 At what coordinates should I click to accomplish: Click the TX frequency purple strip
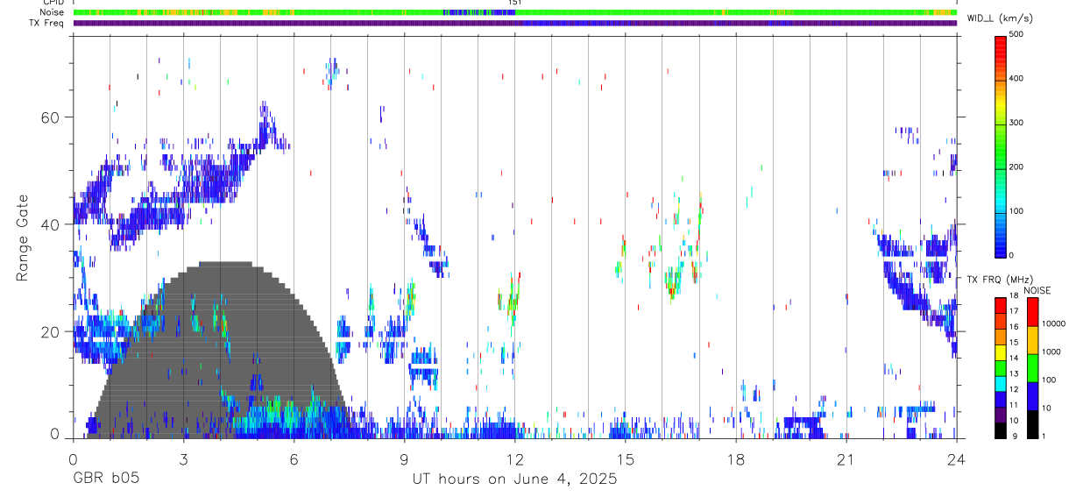(514, 23)
